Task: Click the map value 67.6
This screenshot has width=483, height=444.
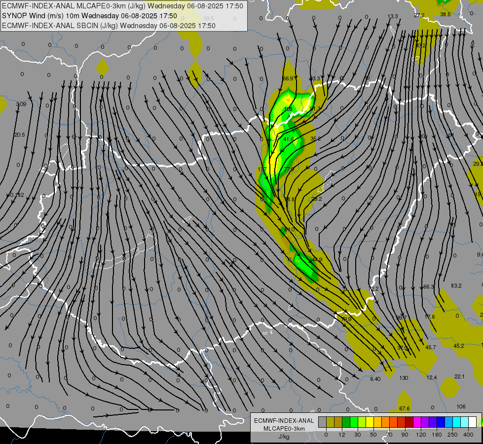Action: click(405, 408)
